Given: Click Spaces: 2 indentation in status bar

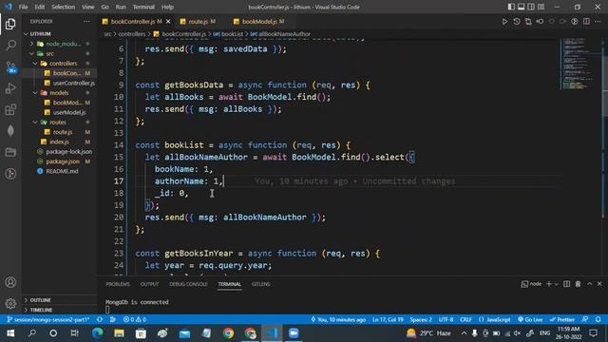Looking at the screenshot, I should click(421, 319).
